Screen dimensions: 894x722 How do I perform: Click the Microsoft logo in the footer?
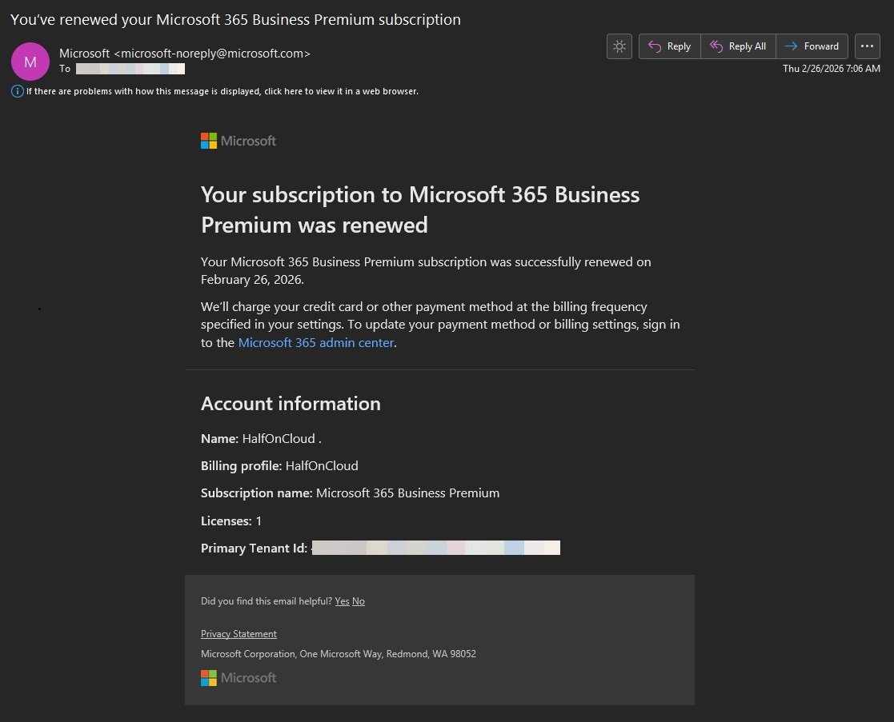(x=239, y=677)
